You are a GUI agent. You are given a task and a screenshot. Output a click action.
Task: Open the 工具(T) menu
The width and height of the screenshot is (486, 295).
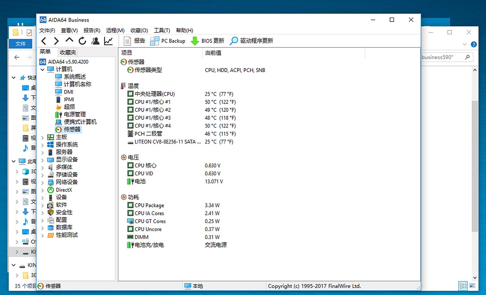(162, 30)
